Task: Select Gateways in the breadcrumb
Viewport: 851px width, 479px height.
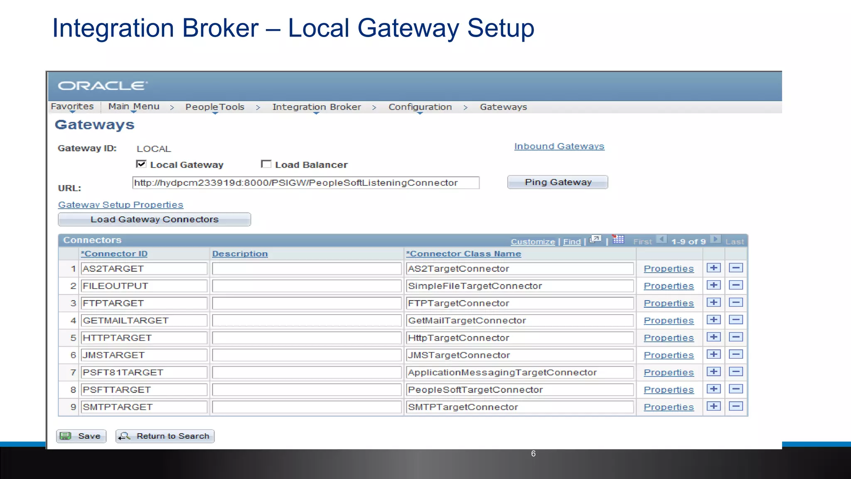Action: [x=503, y=107]
